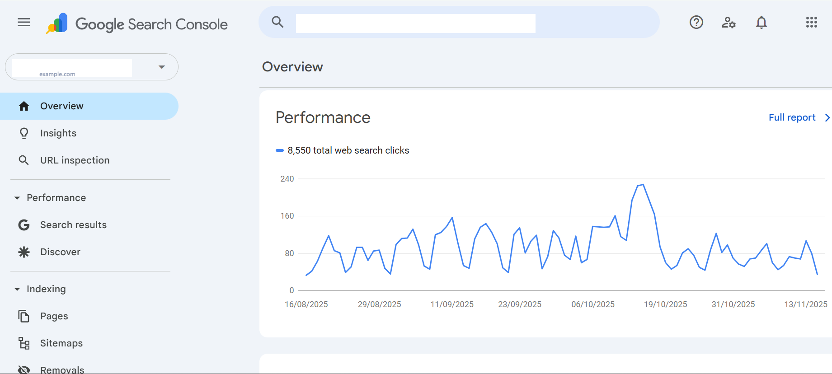Open the Help question mark icon

click(696, 22)
